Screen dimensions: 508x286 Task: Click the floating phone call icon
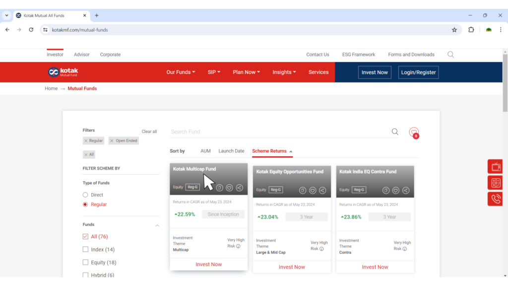[x=496, y=199]
